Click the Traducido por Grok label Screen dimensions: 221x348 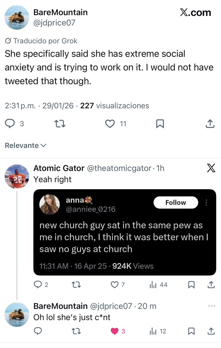[x=41, y=41]
